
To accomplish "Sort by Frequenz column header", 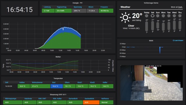I will [x=104, y=7].
